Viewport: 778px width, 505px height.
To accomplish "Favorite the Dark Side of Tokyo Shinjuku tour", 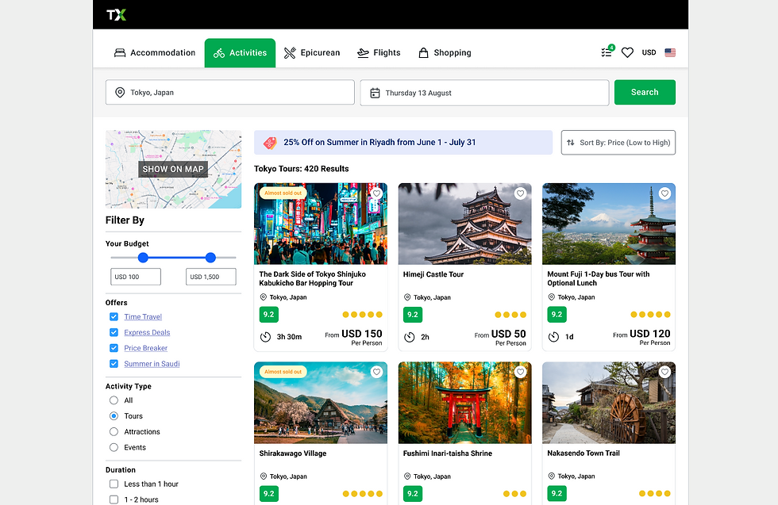I will tap(376, 193).
